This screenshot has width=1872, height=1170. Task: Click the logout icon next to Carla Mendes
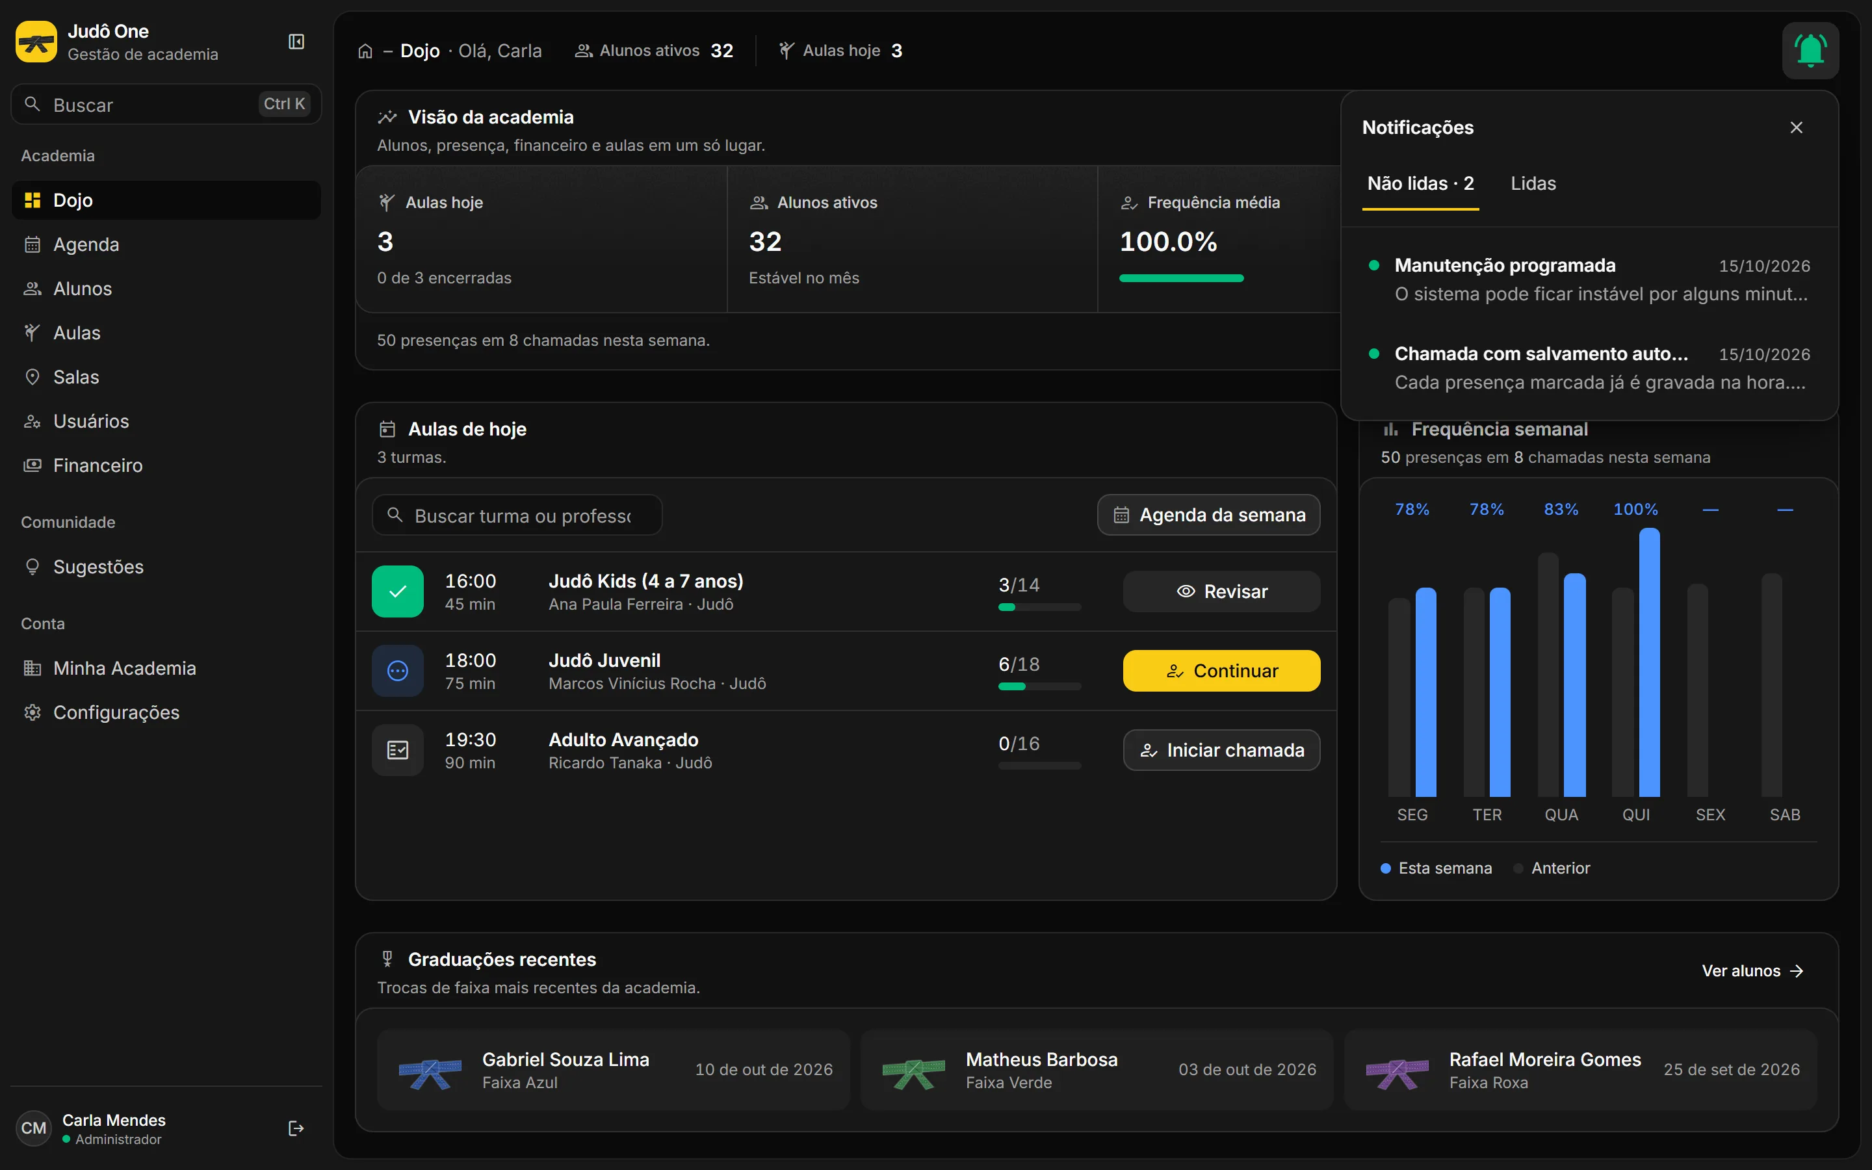click(x=296, y=1128)
